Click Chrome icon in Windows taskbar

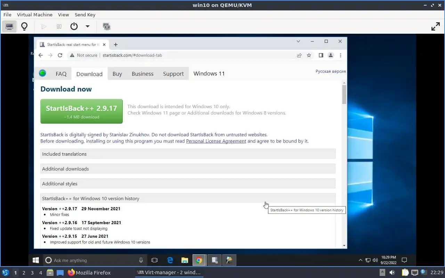(x=199, y=260)
